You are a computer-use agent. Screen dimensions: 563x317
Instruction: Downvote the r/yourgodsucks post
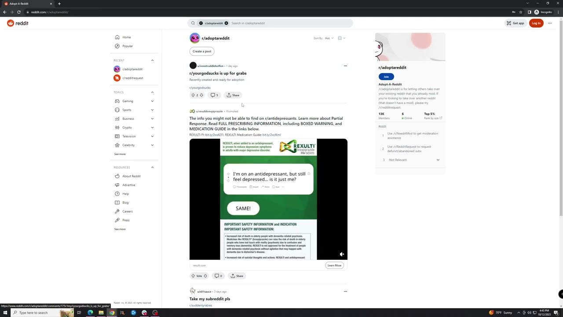(x=201, y=95)
